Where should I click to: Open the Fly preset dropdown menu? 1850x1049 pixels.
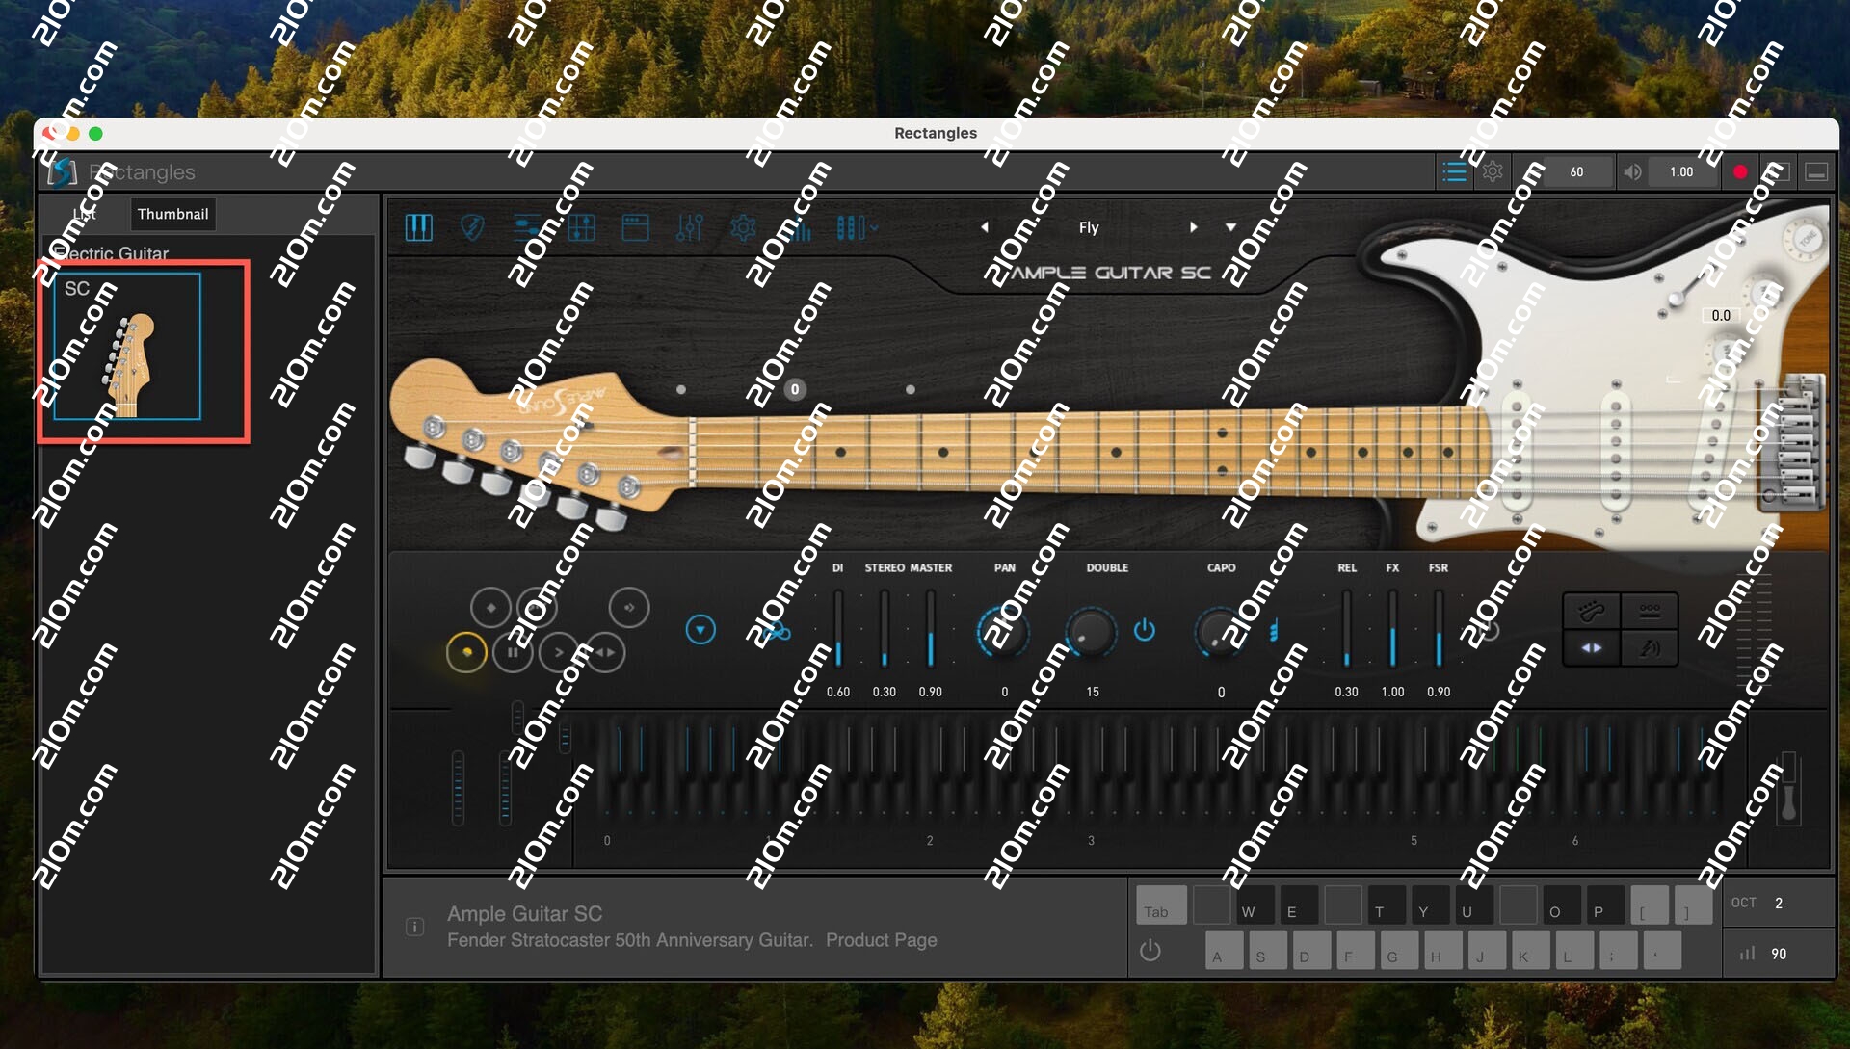click(x=1230, y=227)
